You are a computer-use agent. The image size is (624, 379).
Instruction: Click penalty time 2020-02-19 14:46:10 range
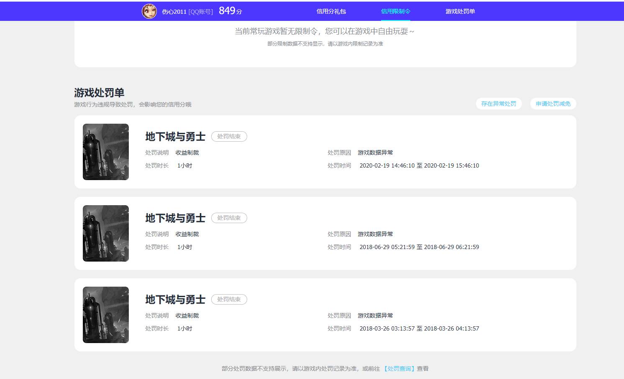tap(419, 165)
